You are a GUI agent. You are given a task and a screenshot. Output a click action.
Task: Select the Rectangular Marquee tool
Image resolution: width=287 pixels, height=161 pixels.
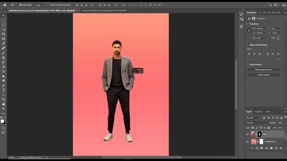pos(3,20)
